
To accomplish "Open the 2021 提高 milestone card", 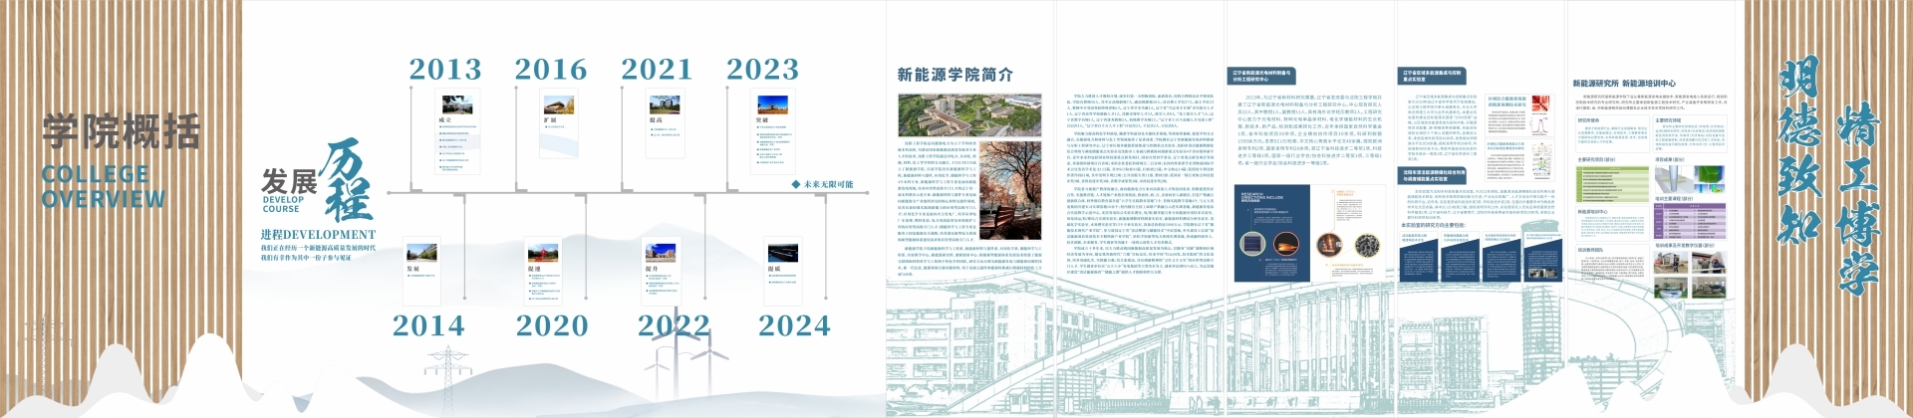I will point(664,123).
